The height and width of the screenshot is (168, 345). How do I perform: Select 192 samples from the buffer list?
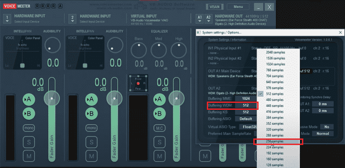coord(279,153)
